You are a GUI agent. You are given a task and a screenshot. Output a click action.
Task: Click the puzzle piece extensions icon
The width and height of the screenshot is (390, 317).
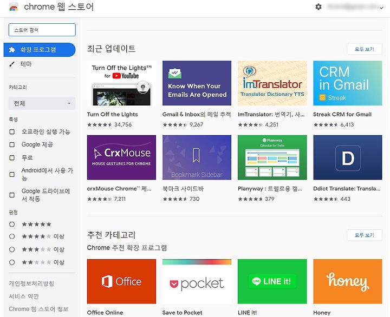[12, 50]
